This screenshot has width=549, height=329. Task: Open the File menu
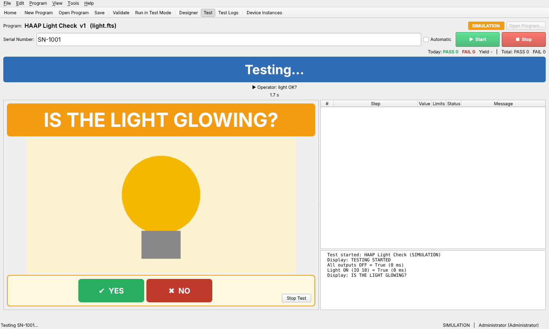(x=7, y=3)
